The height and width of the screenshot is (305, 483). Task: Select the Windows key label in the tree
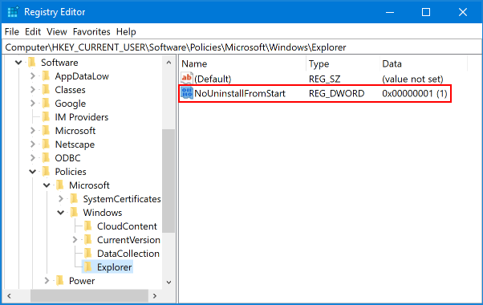click(102, 213)
